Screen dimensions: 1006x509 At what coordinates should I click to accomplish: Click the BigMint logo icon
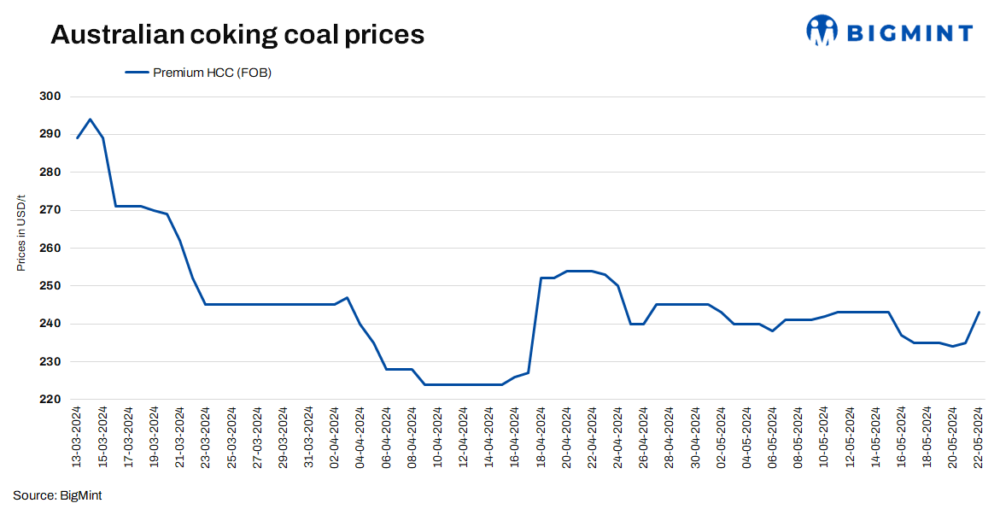click(x=822, y=31)
